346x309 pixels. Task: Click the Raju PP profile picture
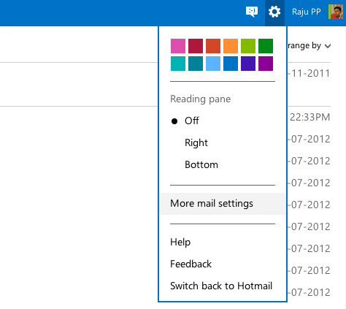336,12
